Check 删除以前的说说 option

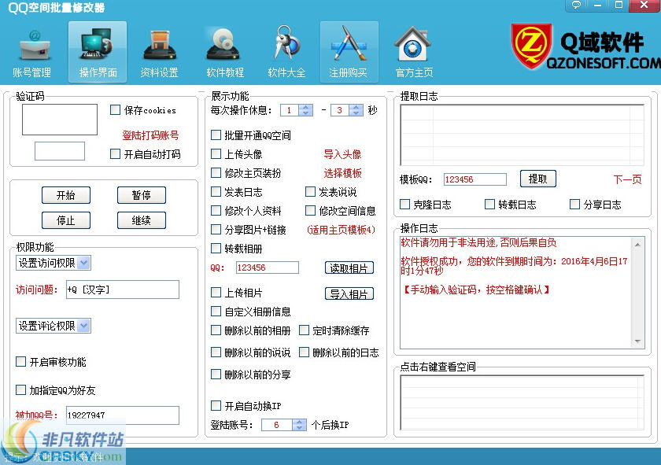click(x=216, y=352)
